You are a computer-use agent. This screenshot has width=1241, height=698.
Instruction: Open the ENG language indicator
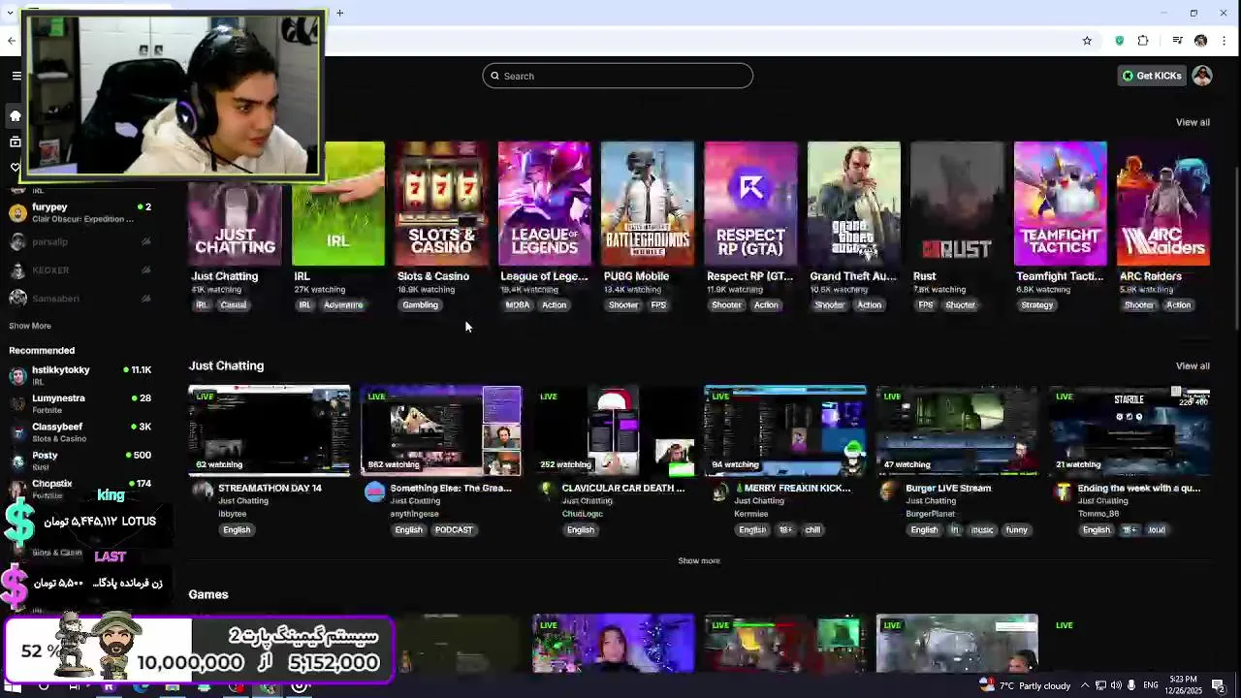[1151, 685]
